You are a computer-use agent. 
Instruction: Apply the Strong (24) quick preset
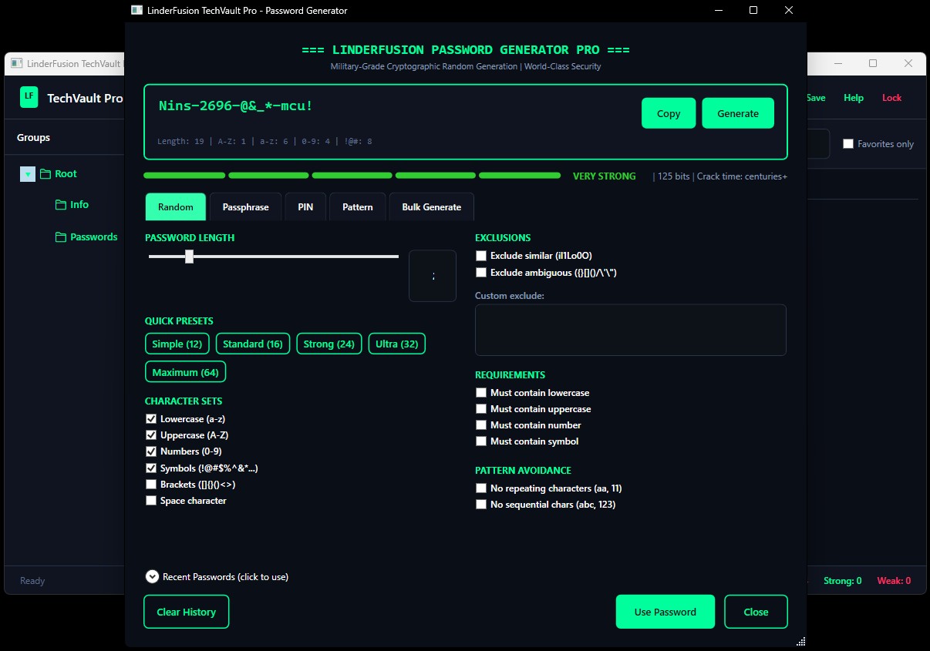329,343
